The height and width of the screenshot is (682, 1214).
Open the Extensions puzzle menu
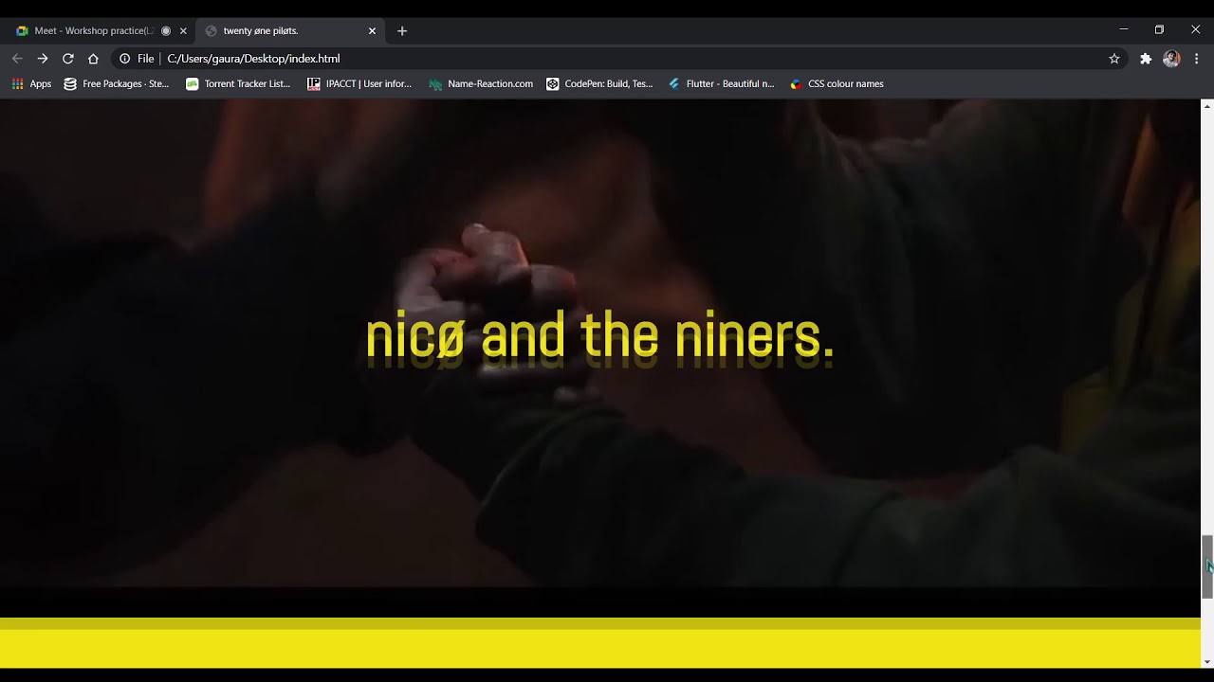[1146, 59]
